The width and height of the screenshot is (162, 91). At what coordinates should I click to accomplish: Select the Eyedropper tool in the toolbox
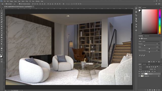[2, 20]
